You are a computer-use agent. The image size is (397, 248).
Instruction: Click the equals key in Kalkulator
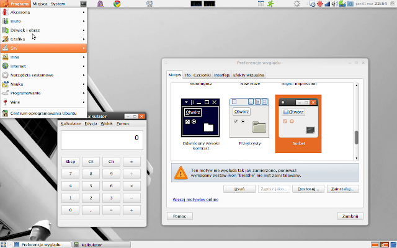(111, 210)
